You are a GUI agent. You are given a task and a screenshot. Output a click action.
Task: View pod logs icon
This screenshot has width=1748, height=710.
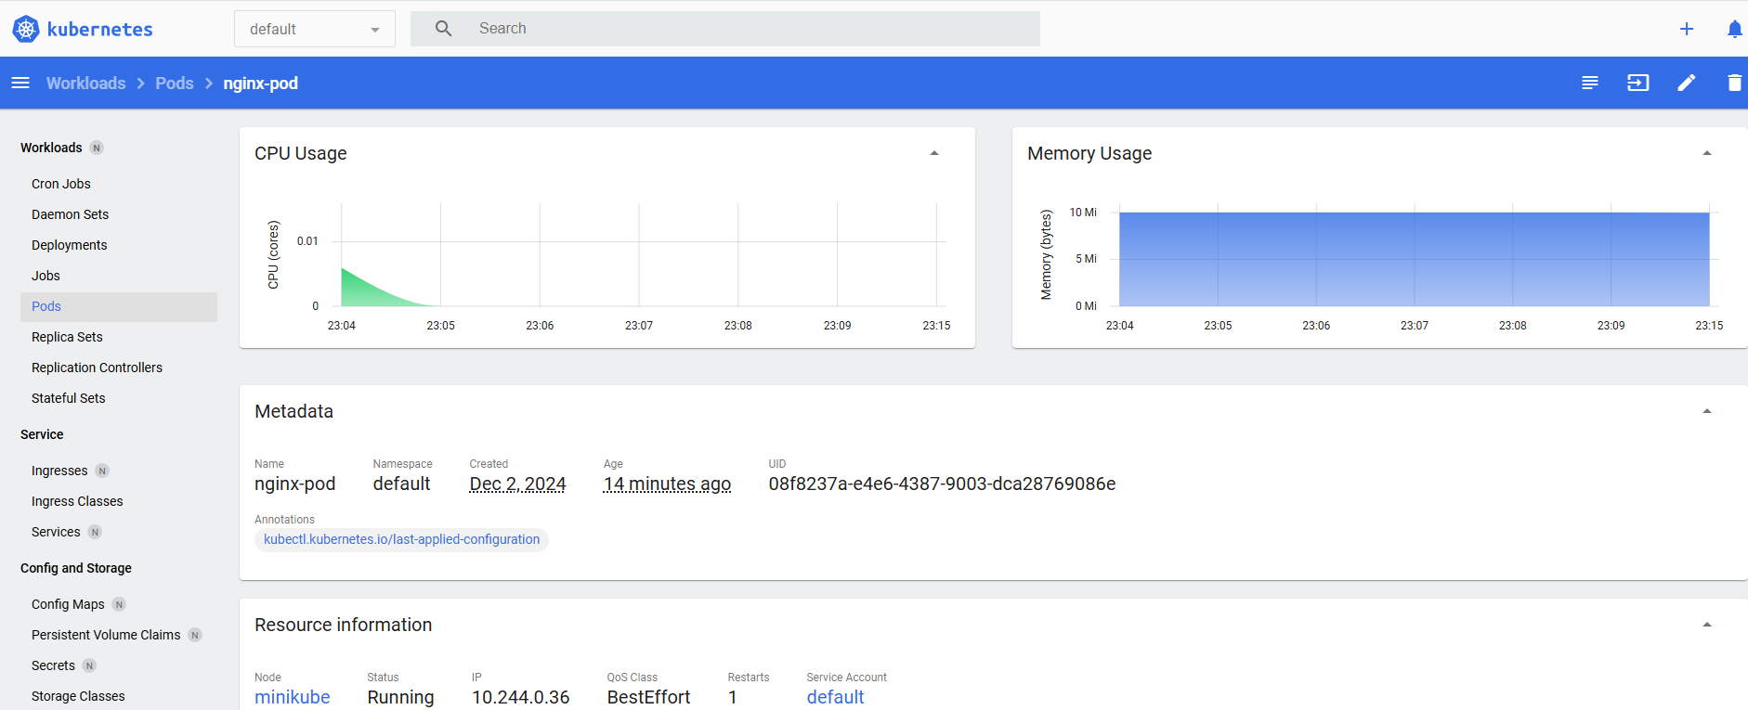coord(1590,83)
